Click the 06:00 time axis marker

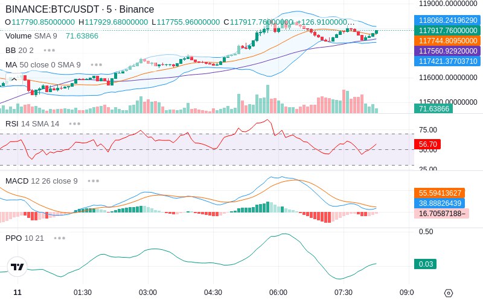[278, 293]
